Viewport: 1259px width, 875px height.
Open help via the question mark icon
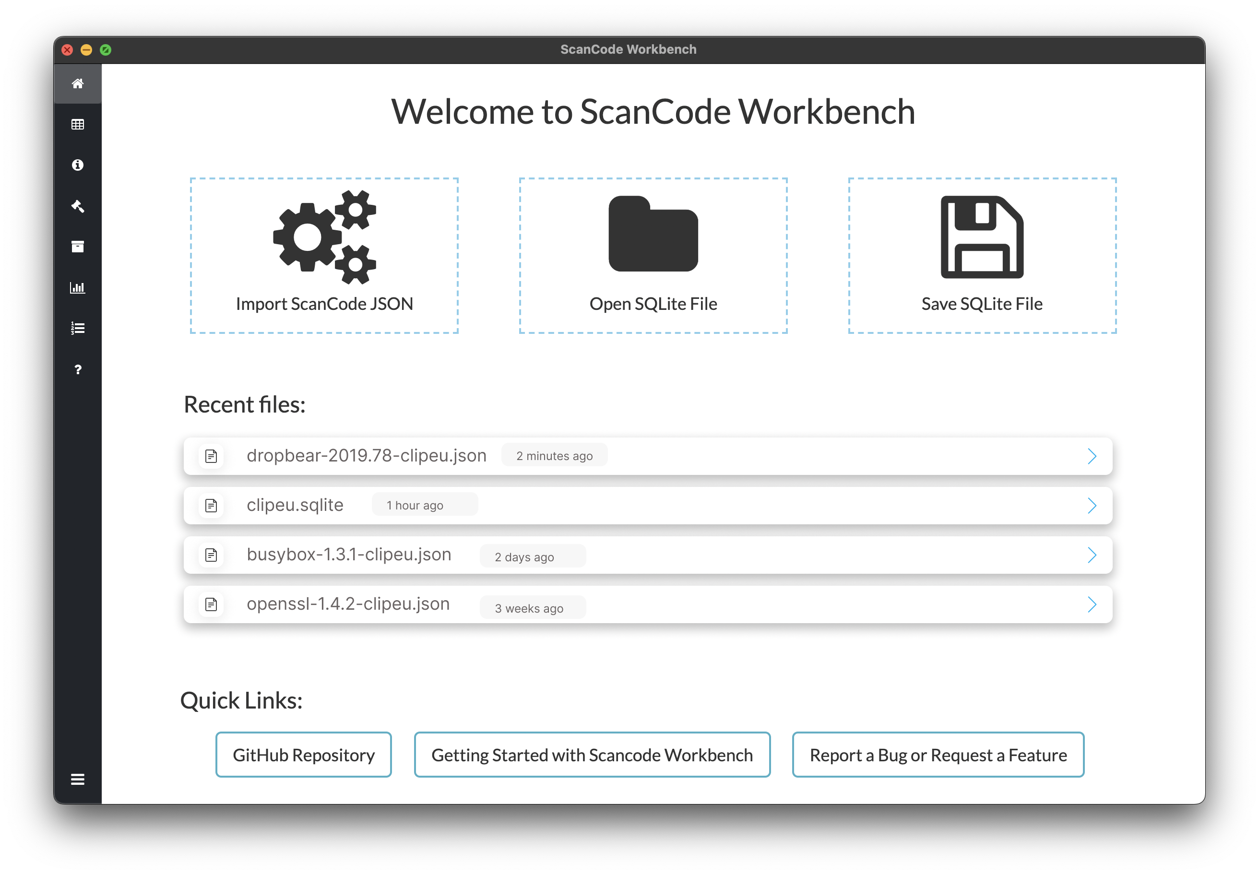pos(77,369)
